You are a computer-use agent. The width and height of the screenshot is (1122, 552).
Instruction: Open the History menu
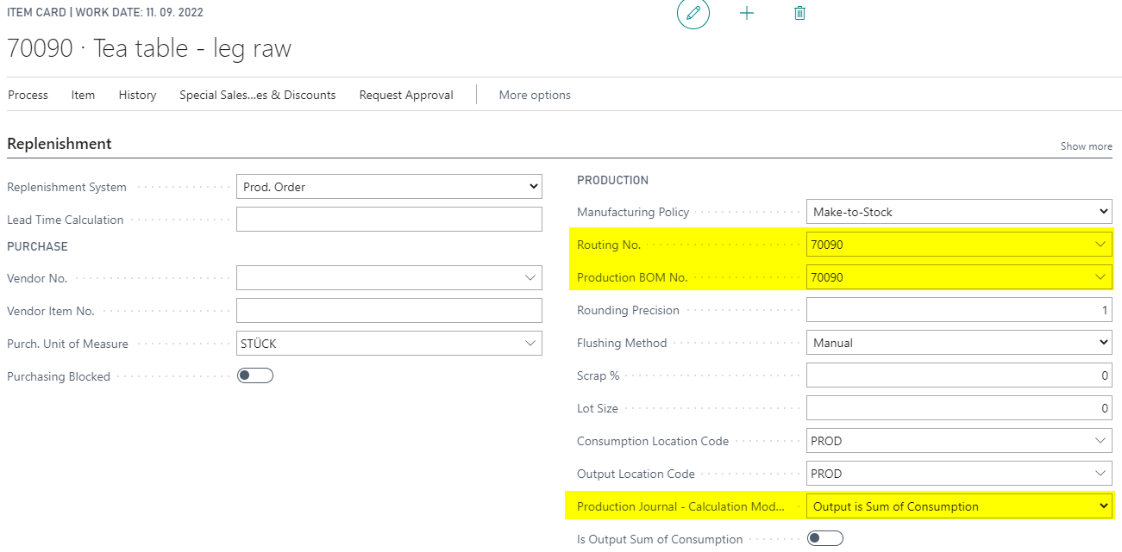coord(137,95)
